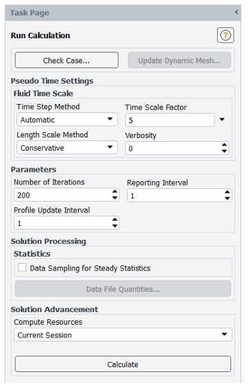
Task: Select the Number of Iterations field
Action: 63,195
